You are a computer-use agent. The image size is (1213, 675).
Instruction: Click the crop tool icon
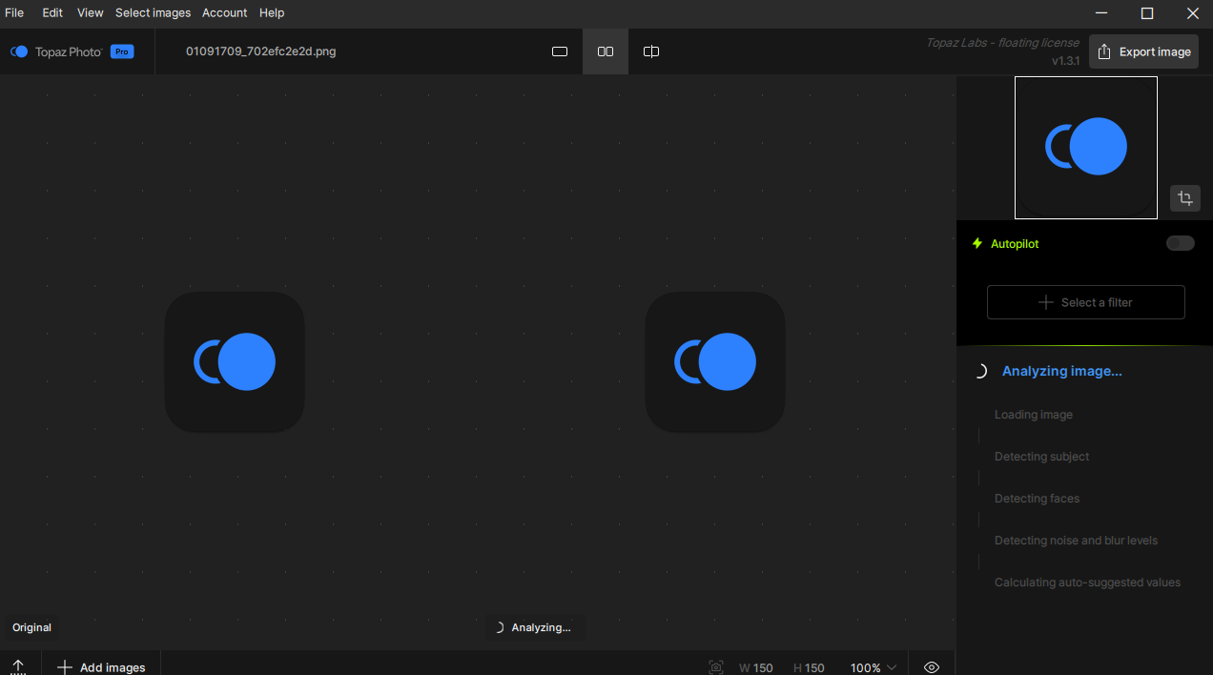tap(1185, 198)
